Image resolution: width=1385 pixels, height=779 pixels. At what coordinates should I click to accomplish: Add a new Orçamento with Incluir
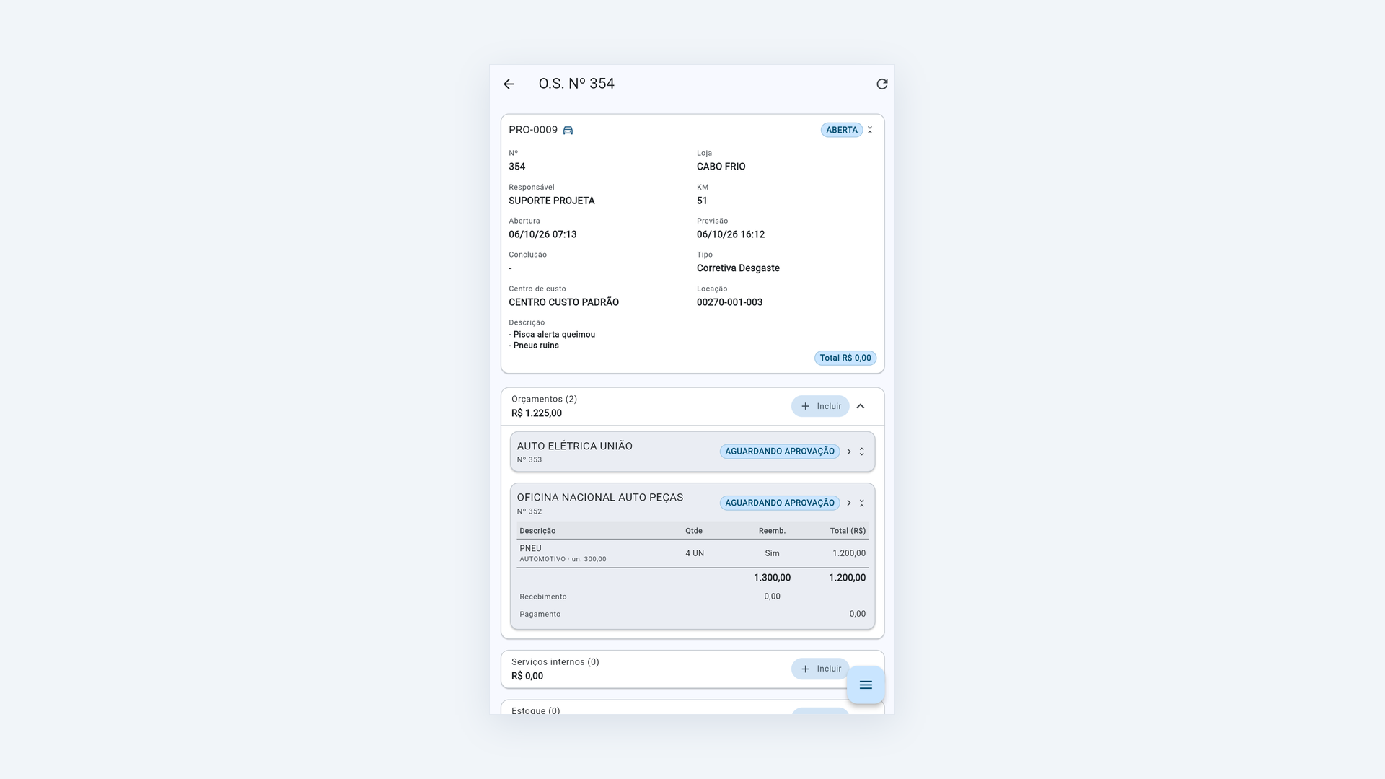820,406
